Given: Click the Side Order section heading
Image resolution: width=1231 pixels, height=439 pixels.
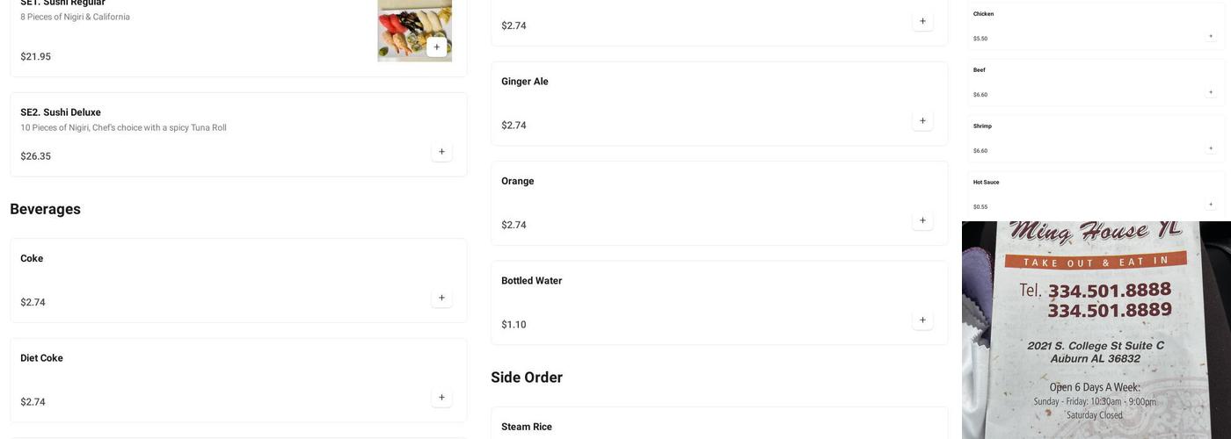Looking at the screenshot, I should pos(527,378).
